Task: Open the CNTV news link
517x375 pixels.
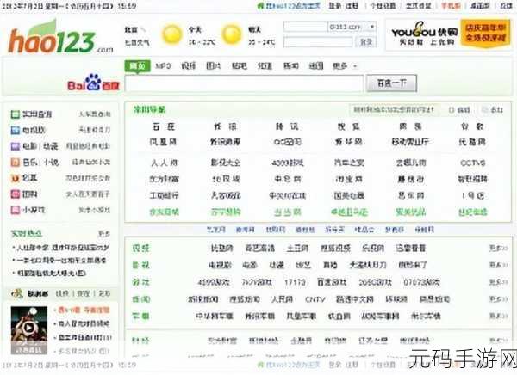Action: tap(315, 299)
